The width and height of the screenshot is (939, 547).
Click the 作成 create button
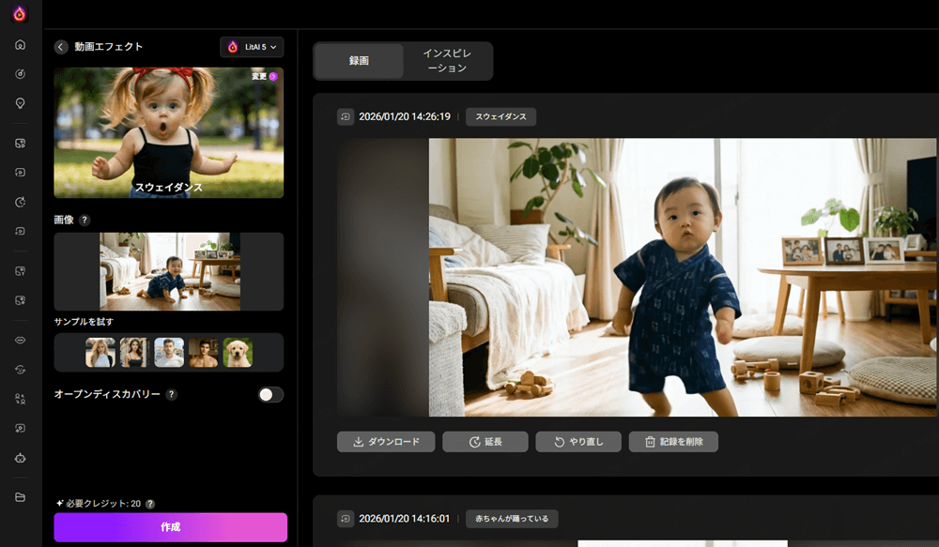point(170,527)
